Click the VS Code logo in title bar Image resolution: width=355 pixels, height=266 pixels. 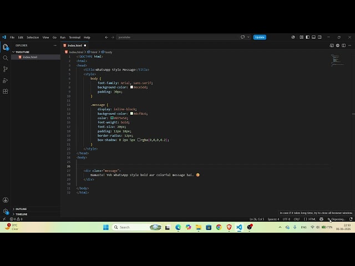[x=4, y=37]
